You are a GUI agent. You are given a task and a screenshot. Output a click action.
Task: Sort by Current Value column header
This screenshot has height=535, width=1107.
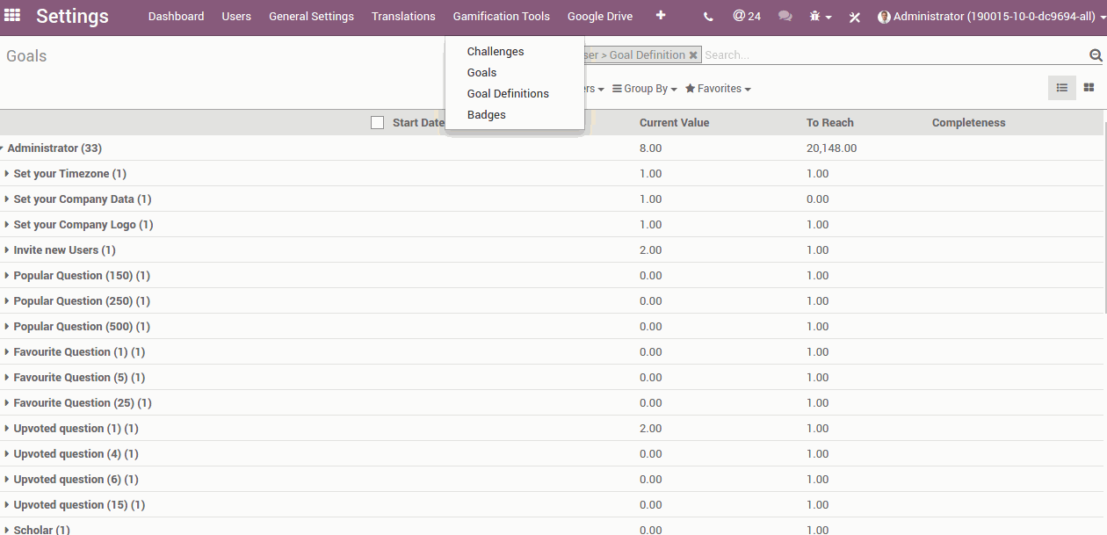click(674, 123)
